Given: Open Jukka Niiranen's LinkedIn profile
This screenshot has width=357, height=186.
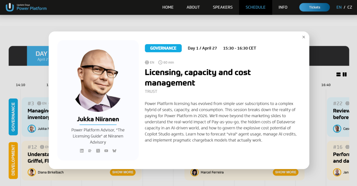Looking at the screenshot, I should (x=82, y=151).
